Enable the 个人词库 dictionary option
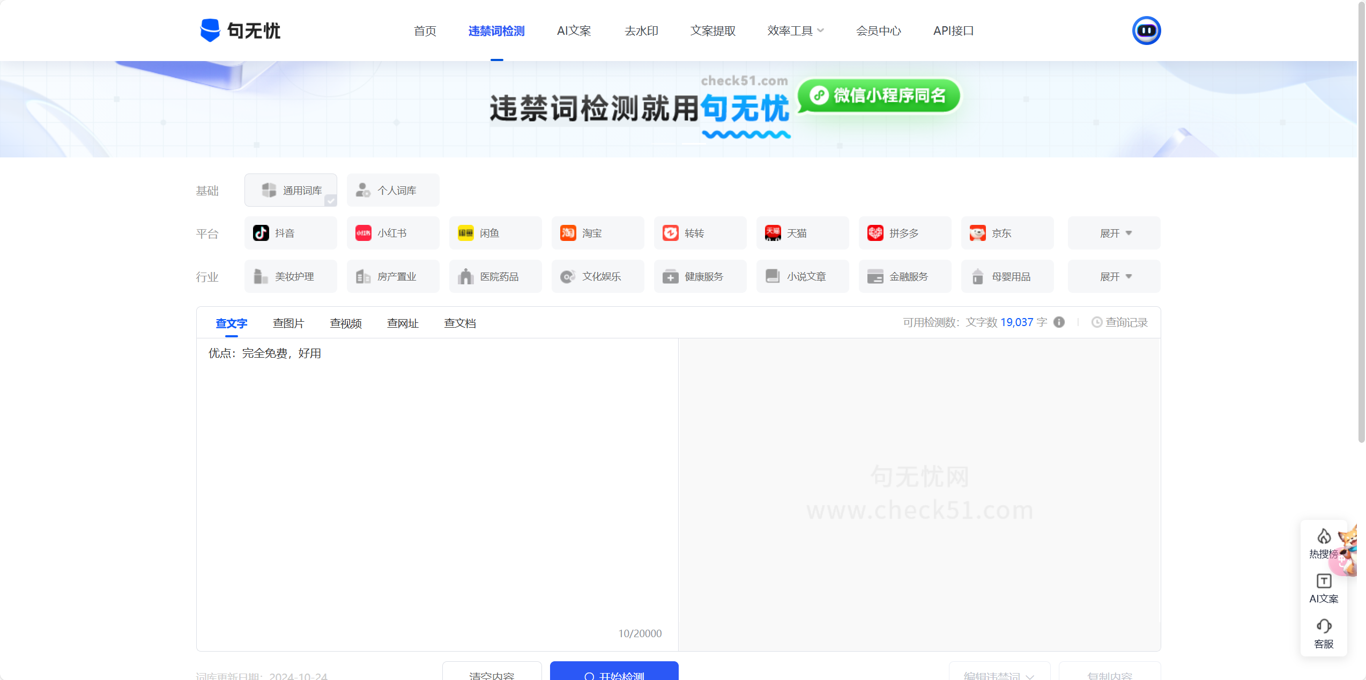The width and height of the screenshot is (1366, 680). click(392, 191)
